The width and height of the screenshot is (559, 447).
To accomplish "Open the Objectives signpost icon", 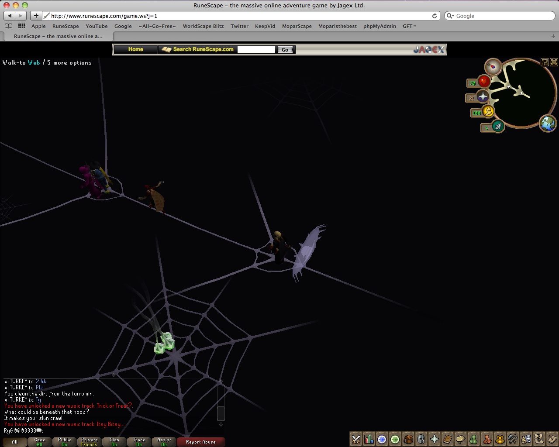I will pos(461,439).
